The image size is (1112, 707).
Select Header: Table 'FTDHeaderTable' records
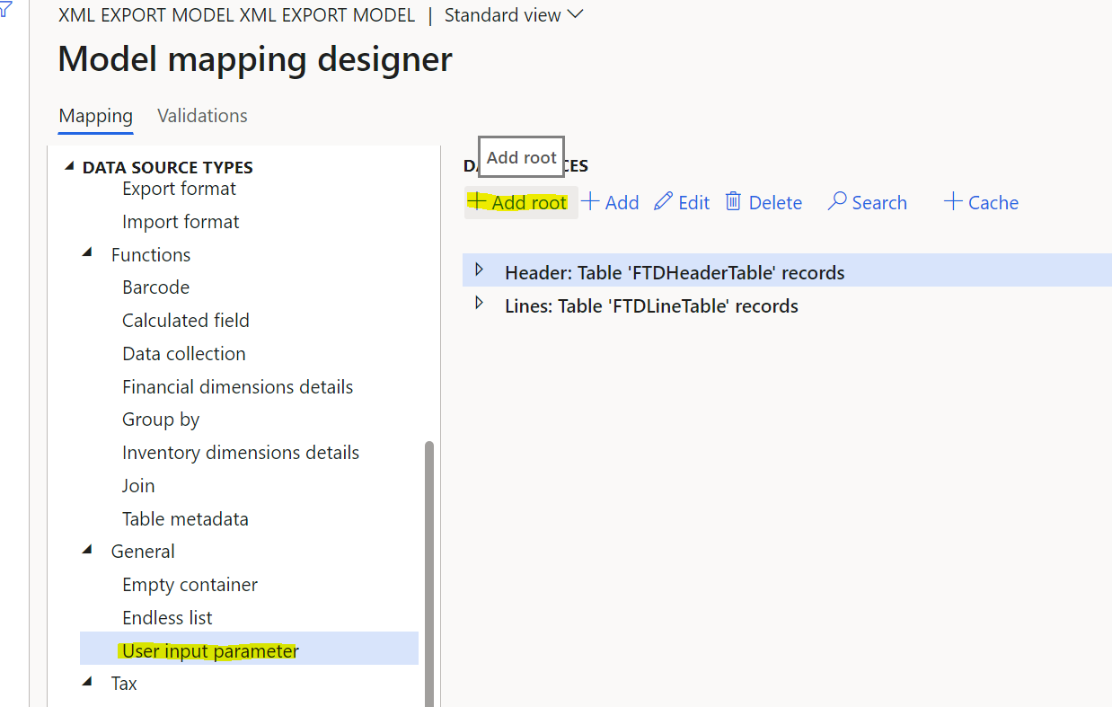coord(675,271)
